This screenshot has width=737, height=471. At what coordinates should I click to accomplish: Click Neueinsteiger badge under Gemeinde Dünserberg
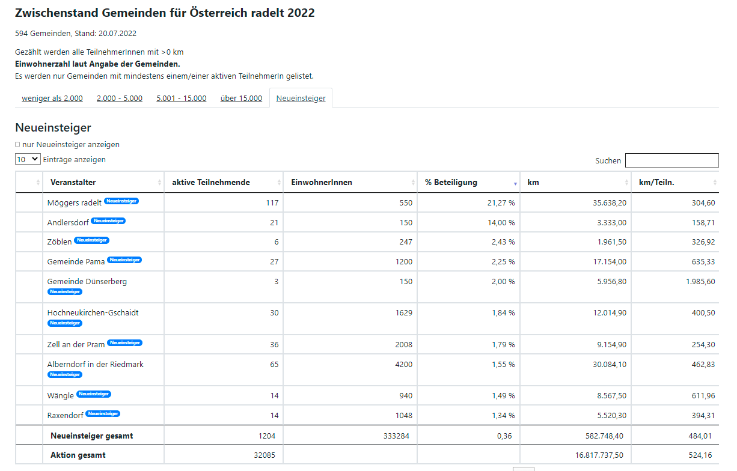point(65,291)
